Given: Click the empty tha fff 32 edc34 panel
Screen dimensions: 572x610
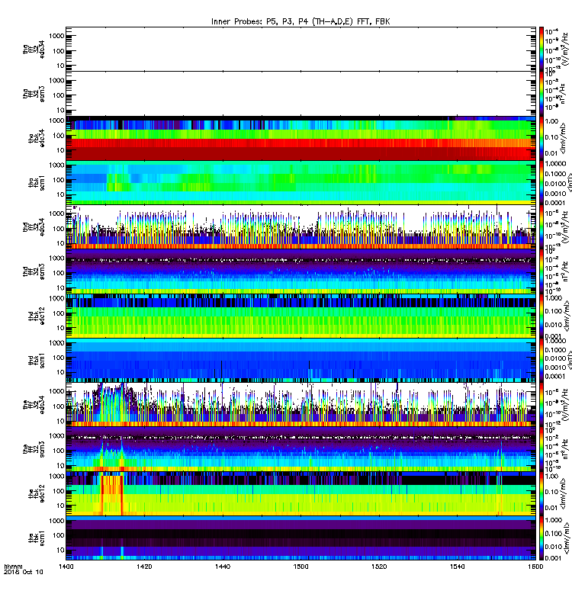Looking at the screenshot, I should (x=300, y=49).
